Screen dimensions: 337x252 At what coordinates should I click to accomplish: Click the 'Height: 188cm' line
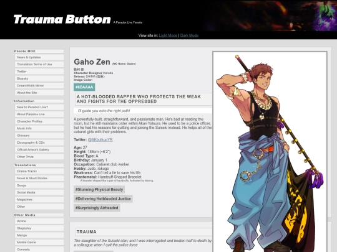click(x=92, y=152)
